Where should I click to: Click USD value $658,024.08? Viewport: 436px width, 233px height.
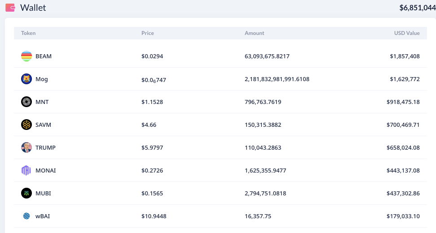pos(403,147)
